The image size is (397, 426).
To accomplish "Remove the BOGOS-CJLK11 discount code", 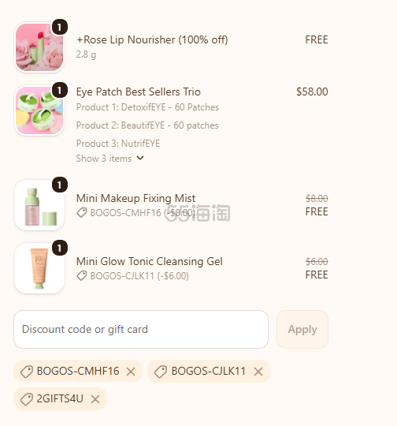I will pyautogui.click(x=258, y=372).
